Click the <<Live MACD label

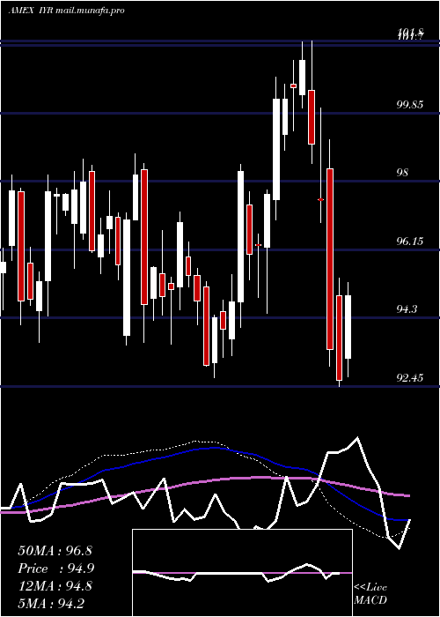(370, 593)
